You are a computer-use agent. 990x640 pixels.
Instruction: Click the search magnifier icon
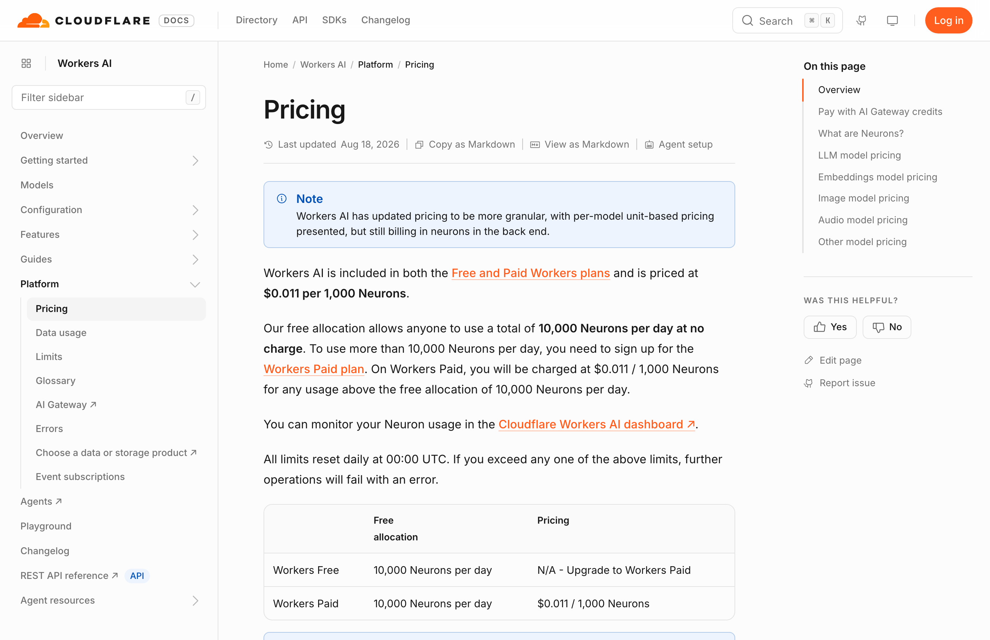click(x=747, y=20)
